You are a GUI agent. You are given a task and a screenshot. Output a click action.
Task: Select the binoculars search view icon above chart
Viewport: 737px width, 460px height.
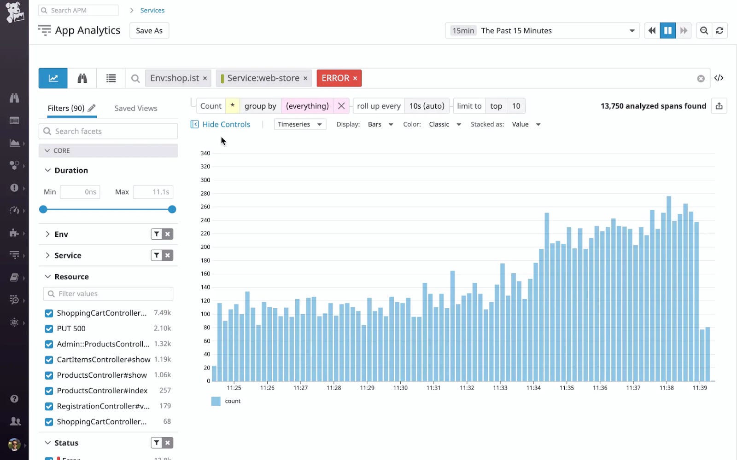coord(82,78)
